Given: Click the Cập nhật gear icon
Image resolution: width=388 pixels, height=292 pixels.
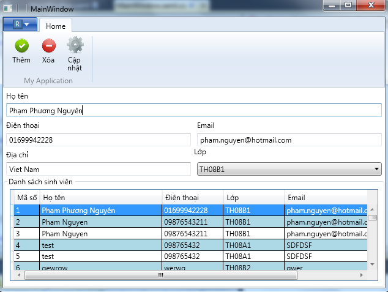Looking at the screenshot, I should point(75,45).
